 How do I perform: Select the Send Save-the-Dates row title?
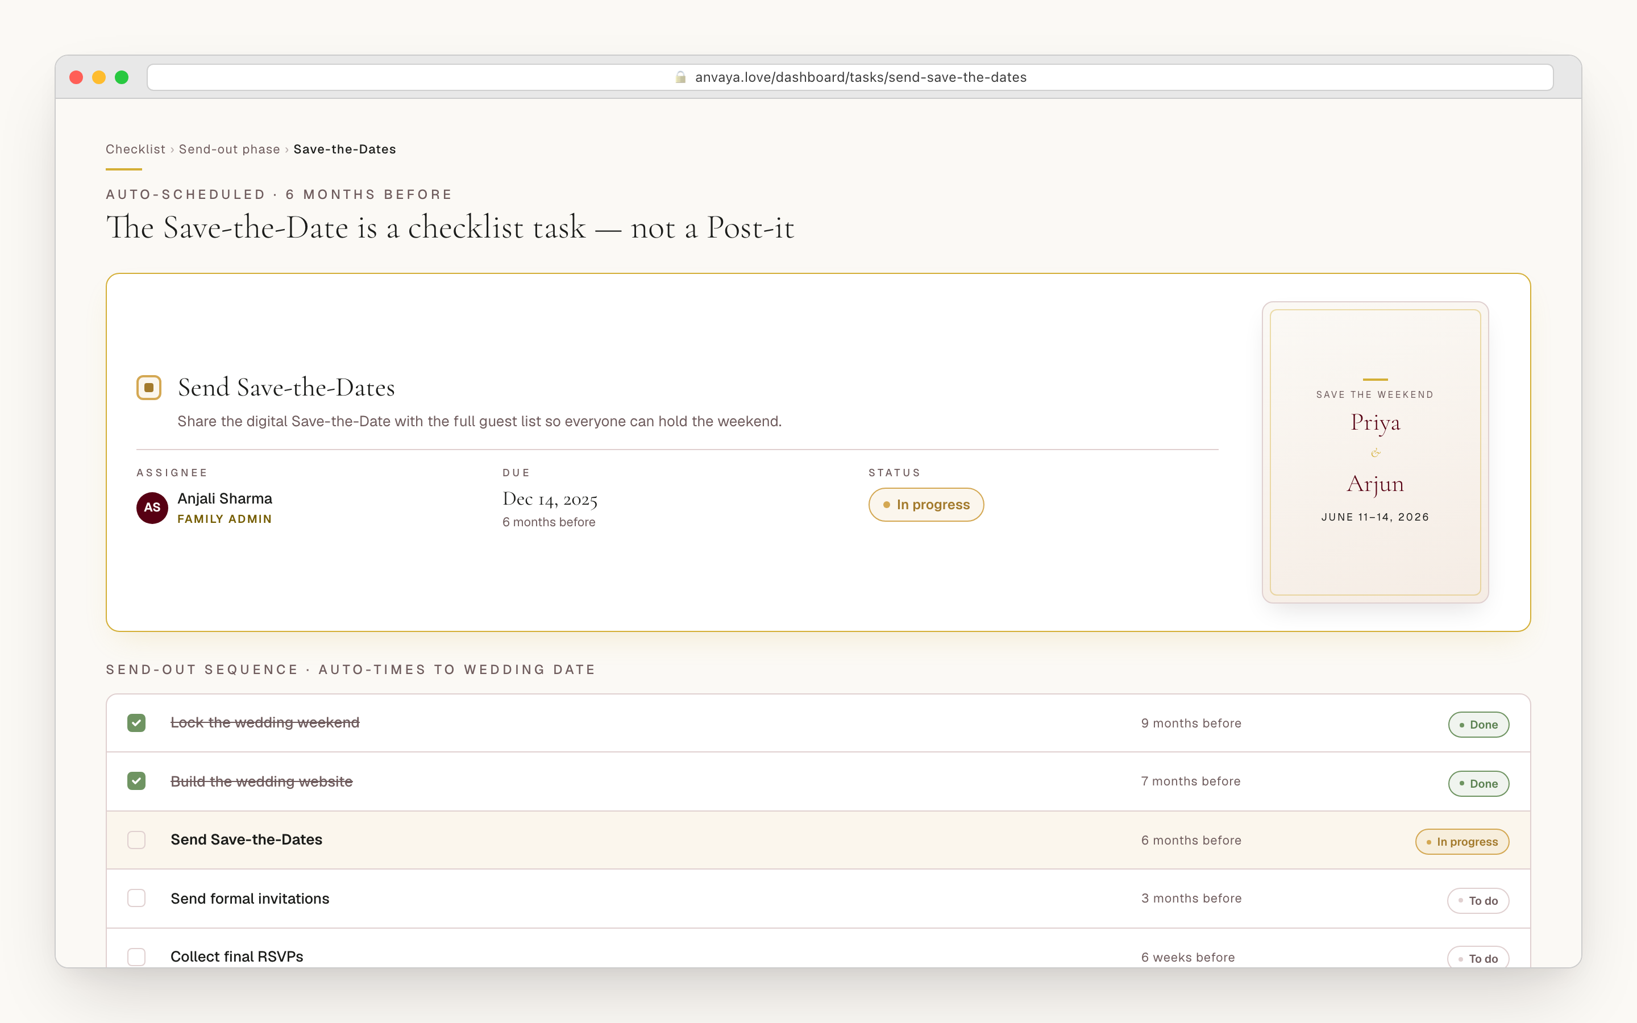point(246,839)
